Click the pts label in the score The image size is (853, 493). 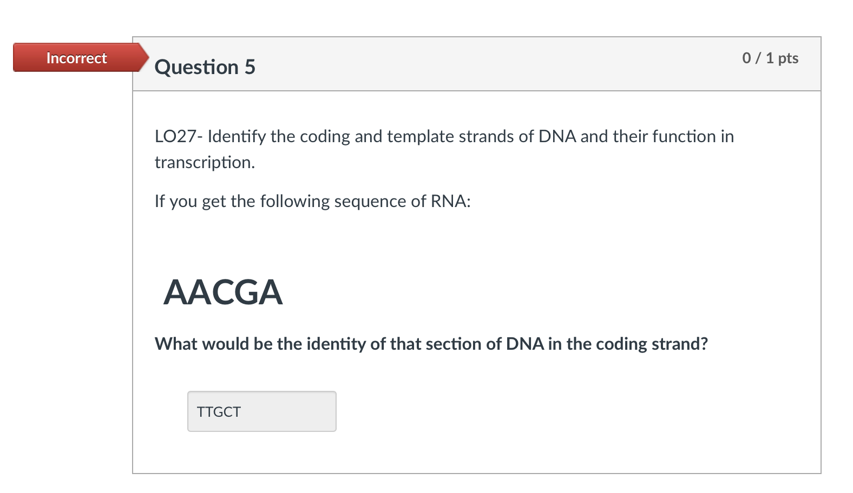(788, 58)
